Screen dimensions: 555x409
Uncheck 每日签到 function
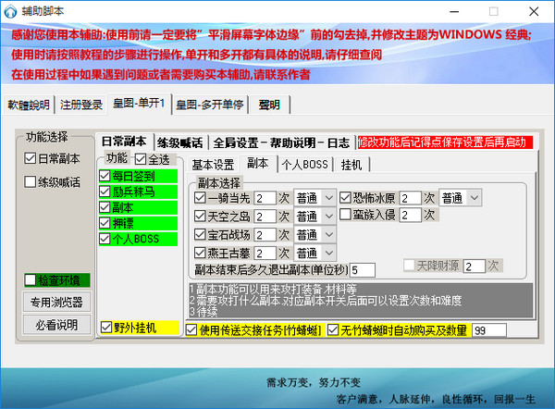[105, 176]
